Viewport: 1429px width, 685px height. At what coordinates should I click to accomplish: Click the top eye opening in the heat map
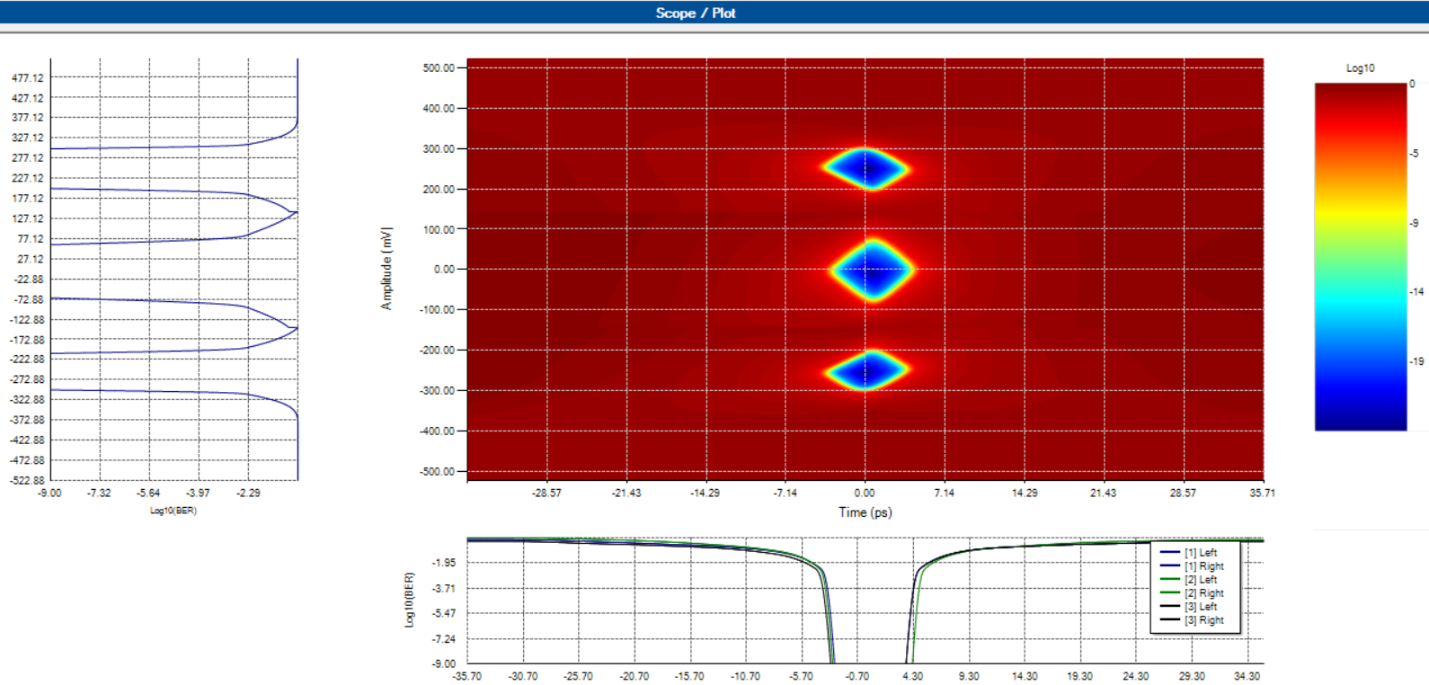[866, 168]
